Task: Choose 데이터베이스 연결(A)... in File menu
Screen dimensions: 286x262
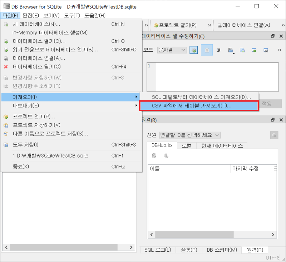Action: pyautogui.click(x=71, y=58)
